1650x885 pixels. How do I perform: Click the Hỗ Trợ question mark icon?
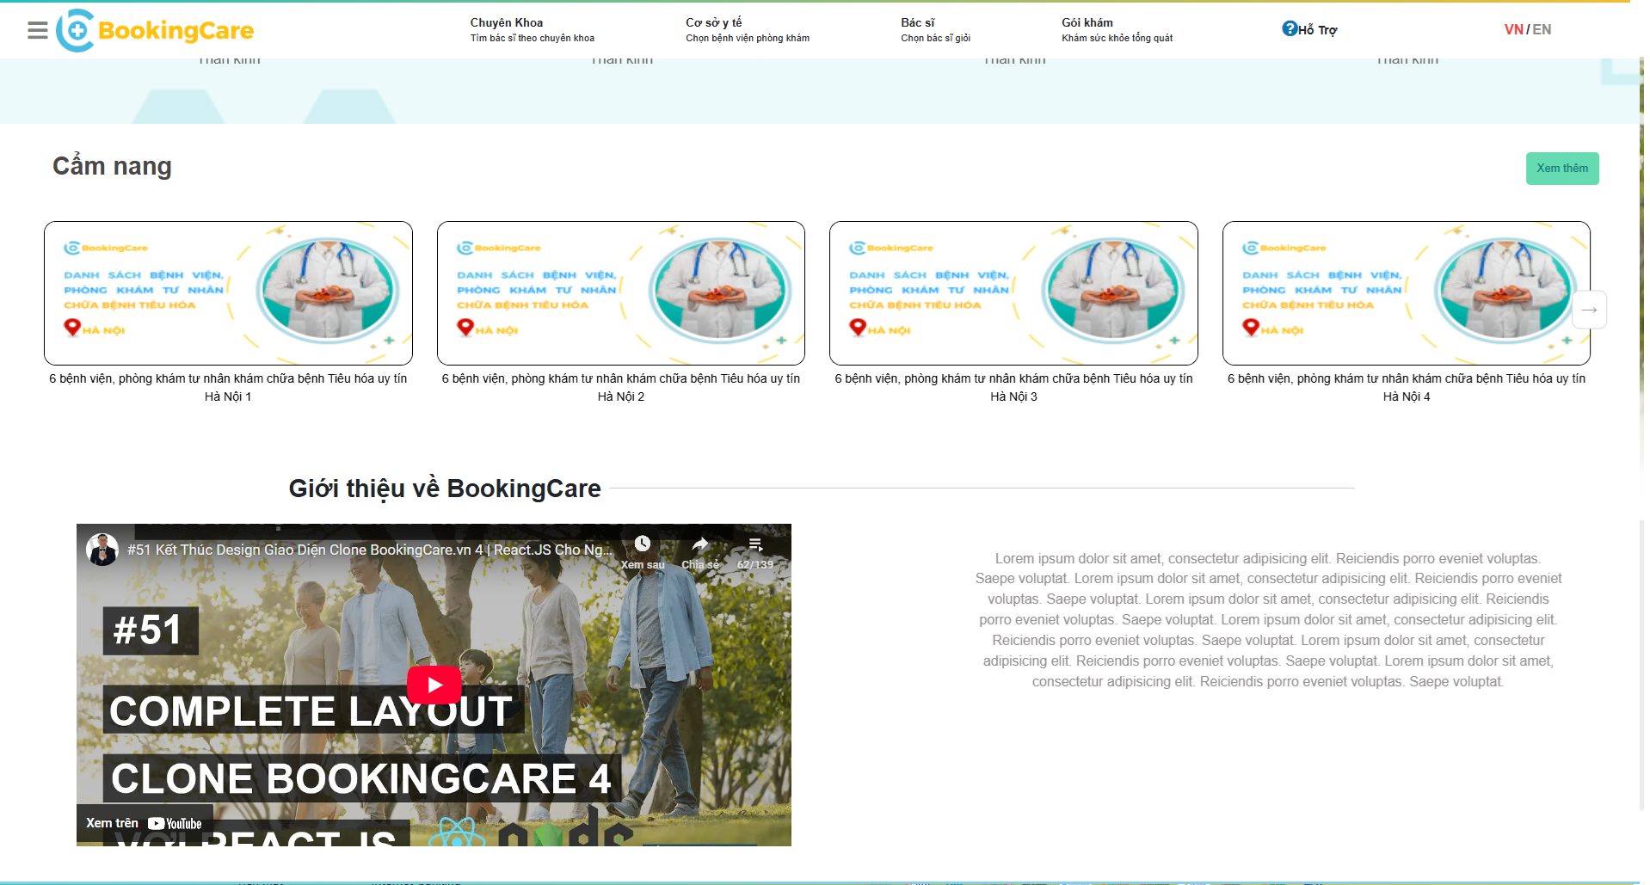tap(1289, 28)
